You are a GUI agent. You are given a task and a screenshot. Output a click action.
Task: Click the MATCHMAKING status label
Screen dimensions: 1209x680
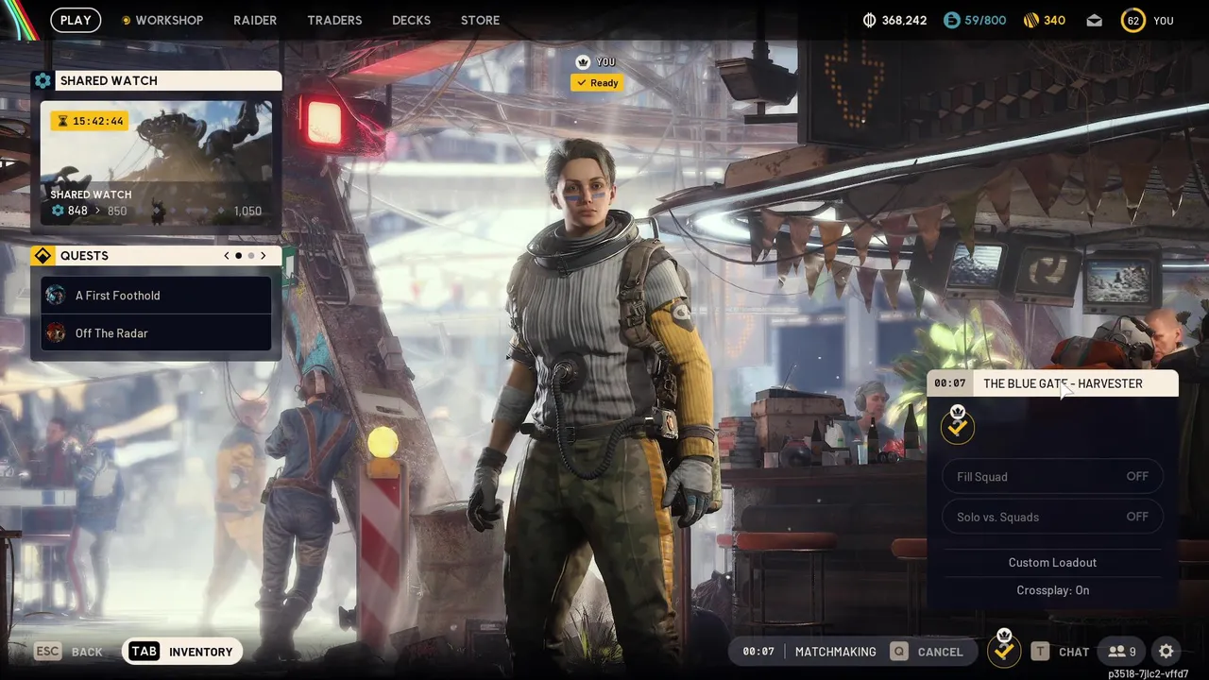835,652
